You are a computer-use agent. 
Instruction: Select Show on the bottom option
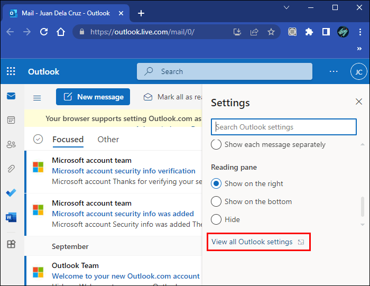click(216, 201)
